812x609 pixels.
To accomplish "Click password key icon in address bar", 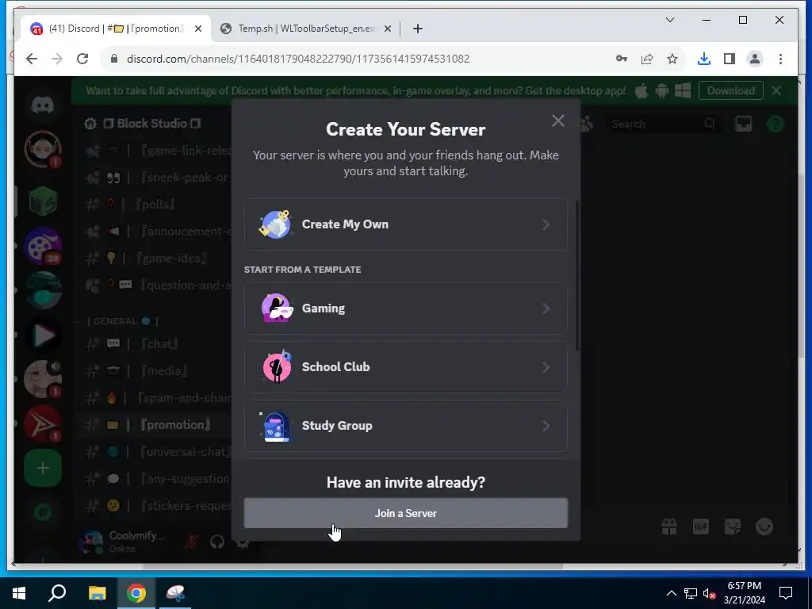I will (622, 59).
